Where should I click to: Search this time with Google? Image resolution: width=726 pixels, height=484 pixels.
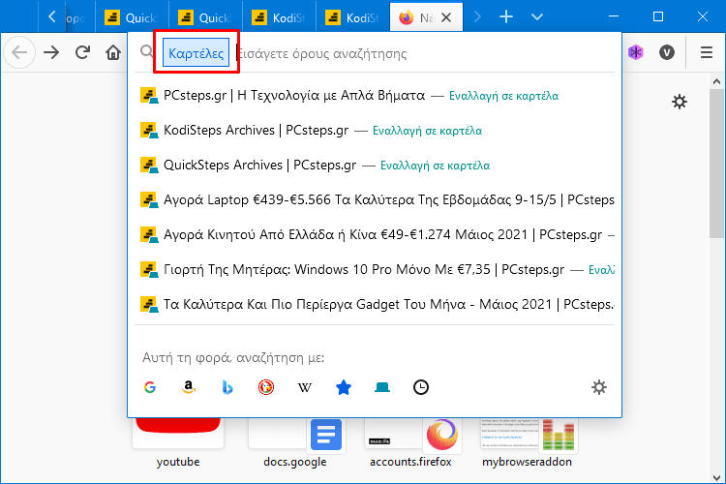[149, 387]
